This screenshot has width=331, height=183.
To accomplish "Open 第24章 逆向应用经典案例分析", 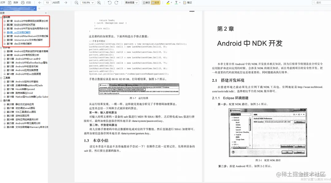I will pos(23,120).
